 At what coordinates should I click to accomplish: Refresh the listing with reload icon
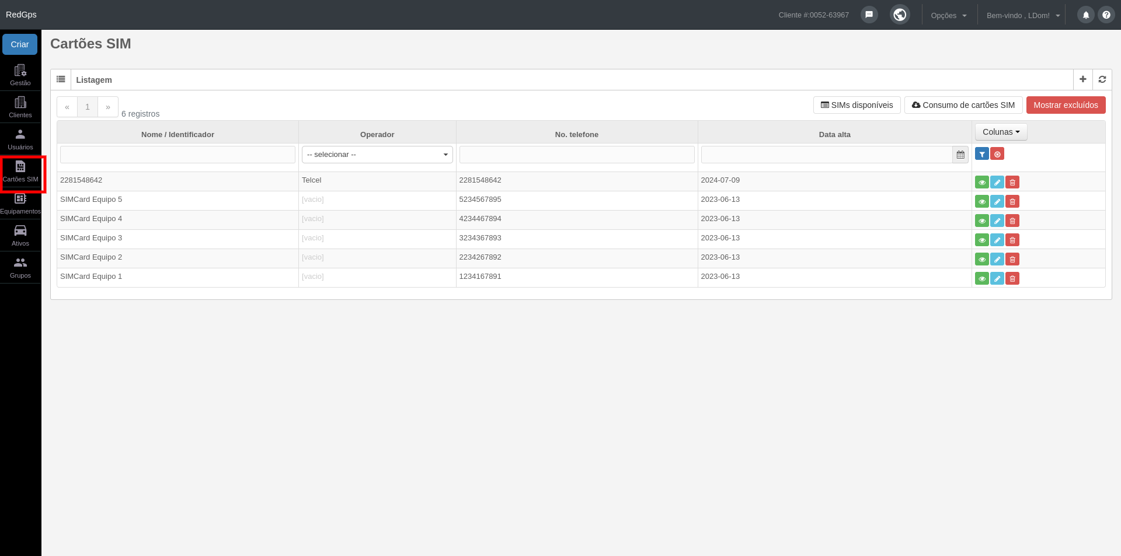click(1102, 79)
